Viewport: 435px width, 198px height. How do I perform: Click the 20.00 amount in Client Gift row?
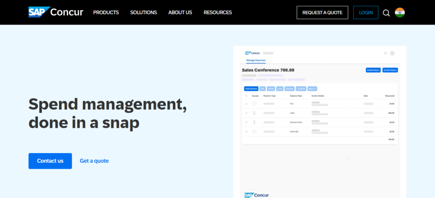tap(392, 132)
